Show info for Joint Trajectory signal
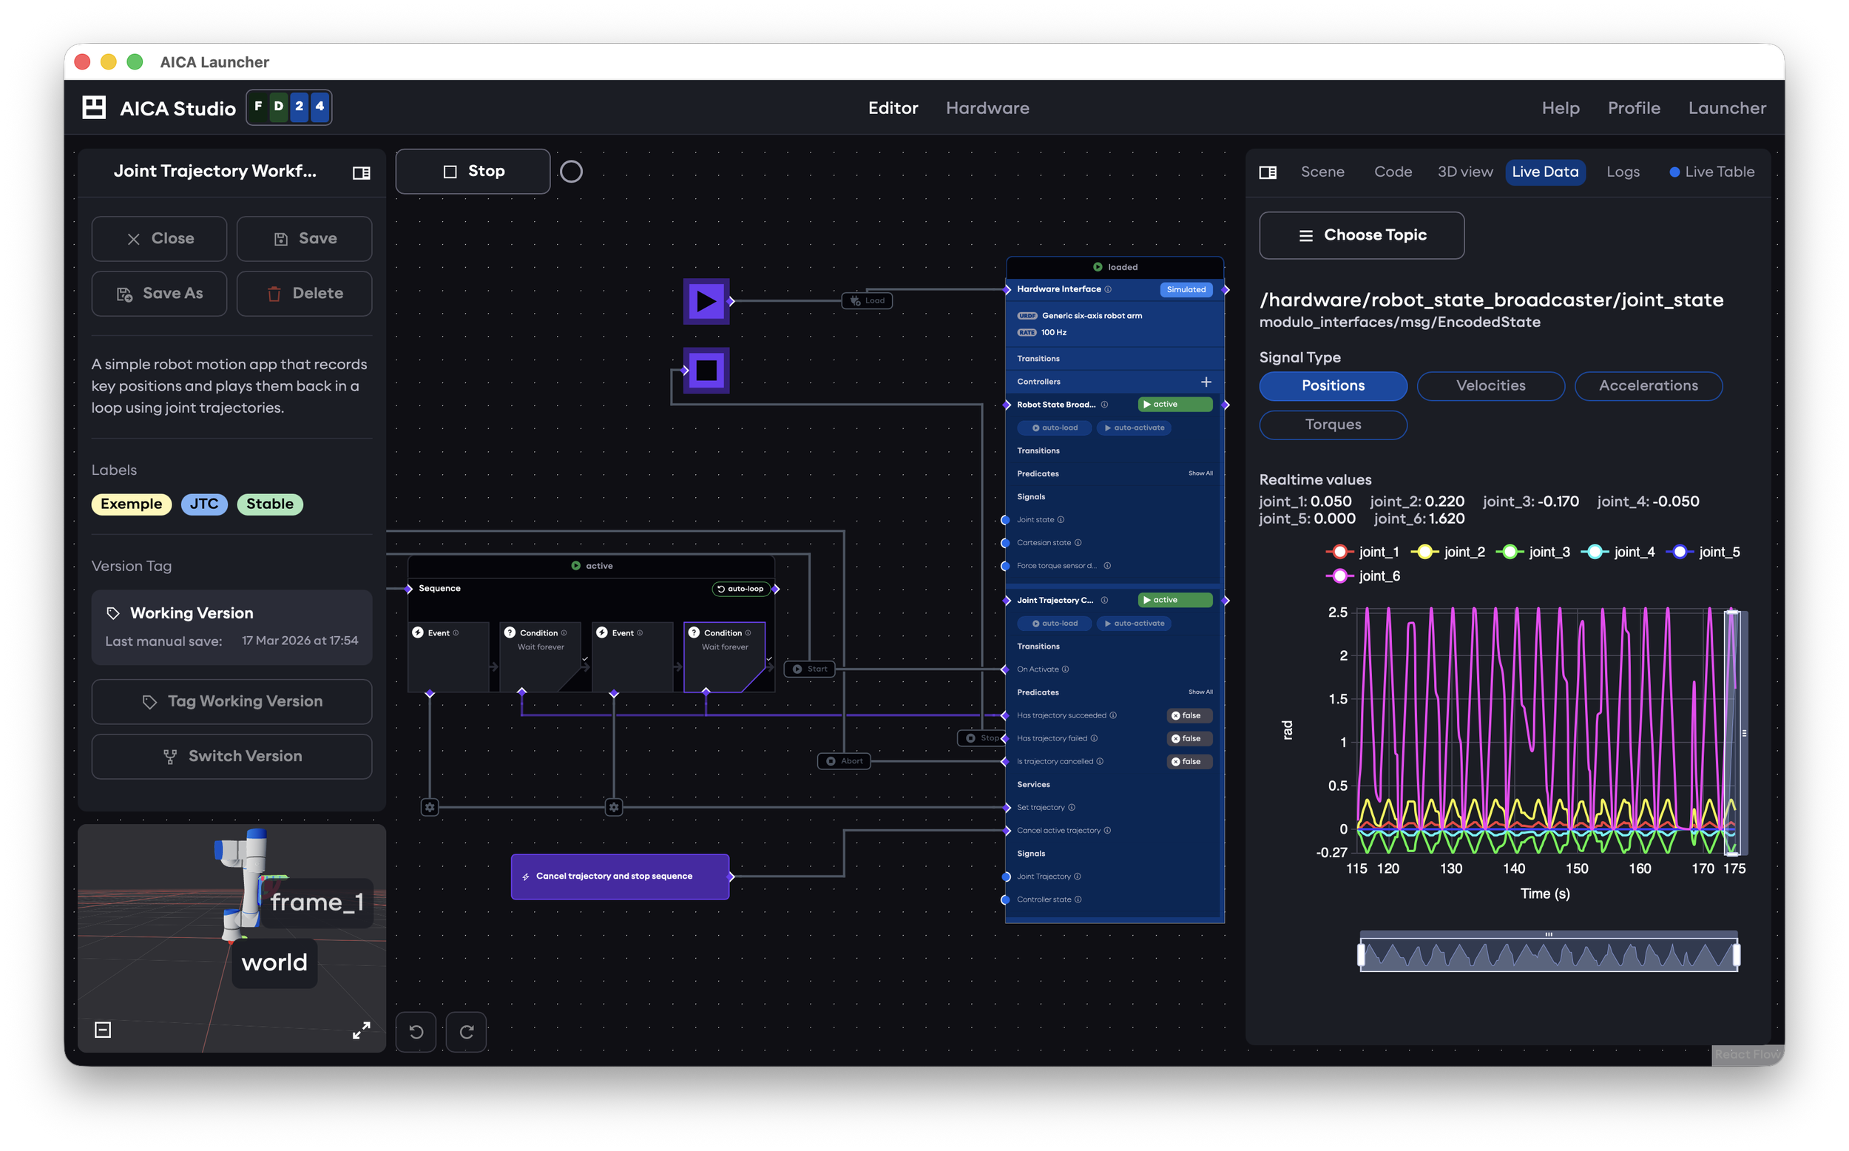The image size is (1849, 1151). [x=1078, y=877]
